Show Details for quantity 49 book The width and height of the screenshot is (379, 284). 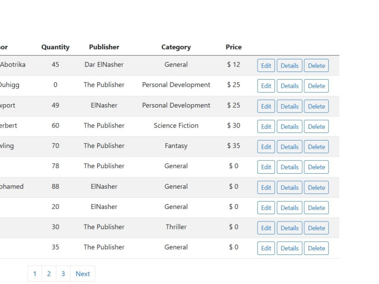[289, 106]
